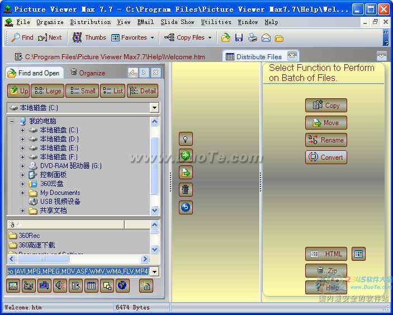Click the blue slides filter icon
The image size is (393, 315).
point(44,285)
